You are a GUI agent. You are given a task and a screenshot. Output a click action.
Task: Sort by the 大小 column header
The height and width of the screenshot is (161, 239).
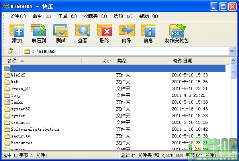[x=98, y=61]
